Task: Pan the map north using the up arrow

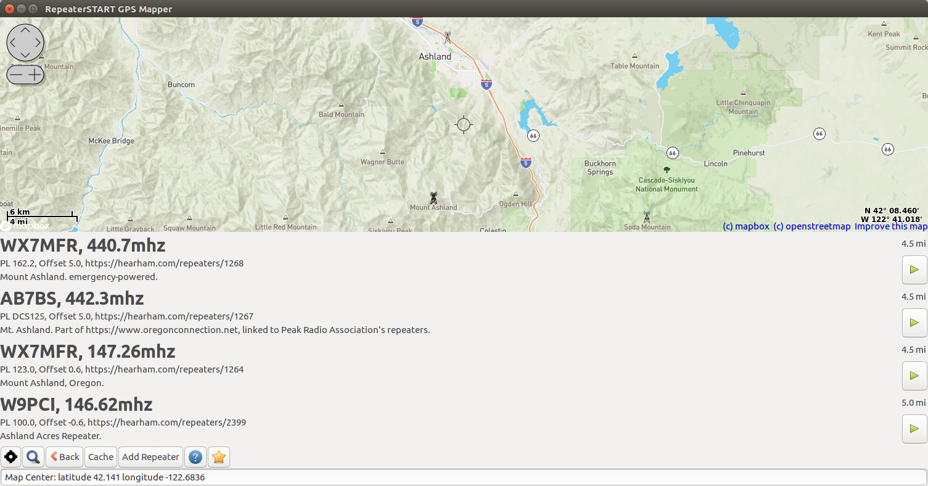Action: click(25, 31)
